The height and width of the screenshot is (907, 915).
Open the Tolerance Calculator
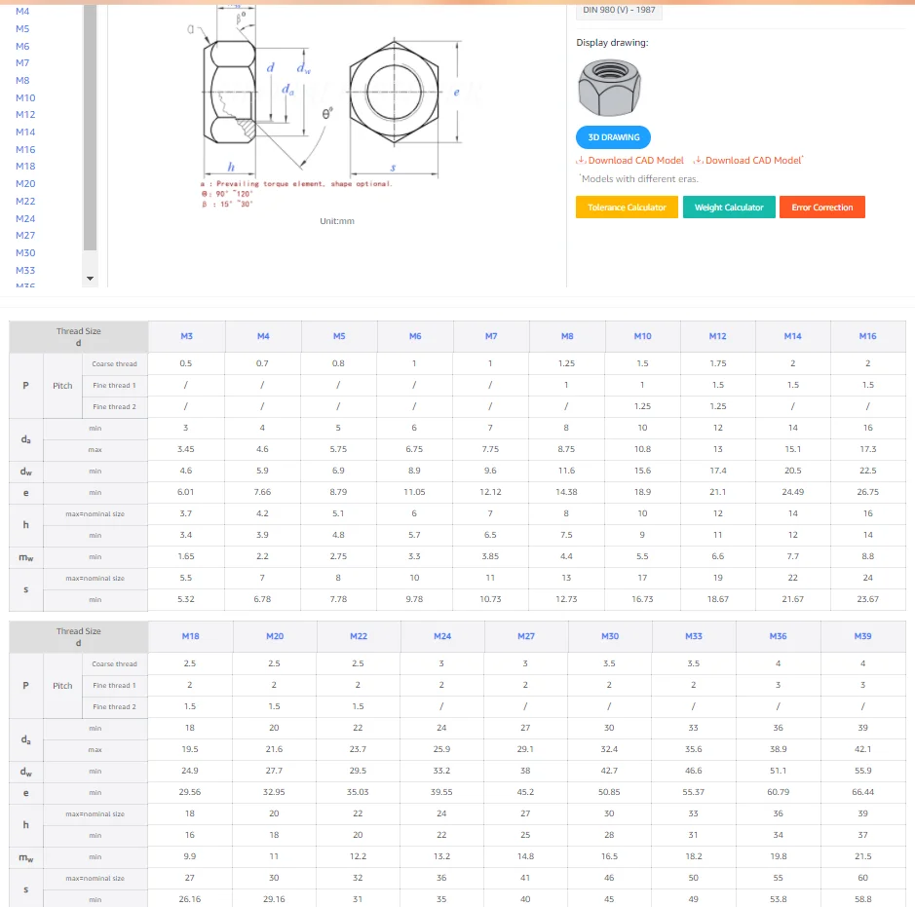coord(627,208)
